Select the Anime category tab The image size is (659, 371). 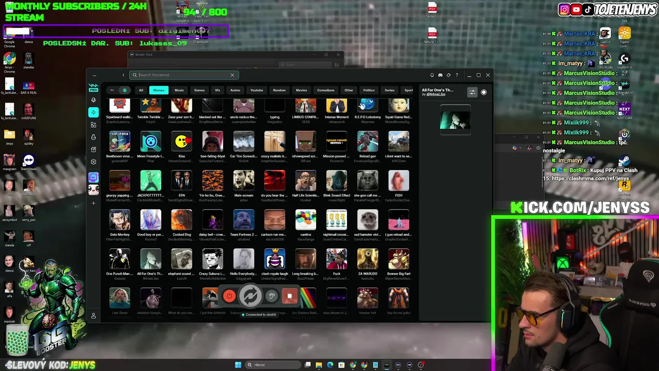235,90
